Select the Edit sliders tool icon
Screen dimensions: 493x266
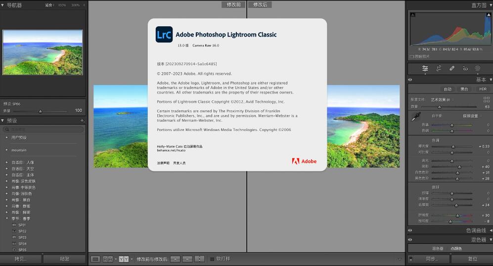point(425,68)
